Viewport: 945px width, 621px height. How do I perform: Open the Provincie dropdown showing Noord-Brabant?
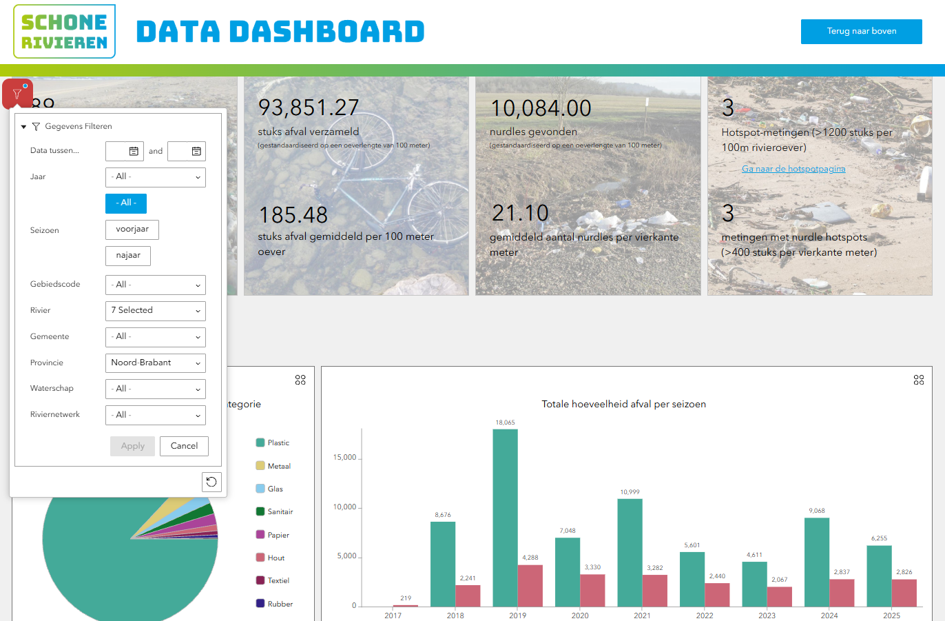tap(156, 363)
